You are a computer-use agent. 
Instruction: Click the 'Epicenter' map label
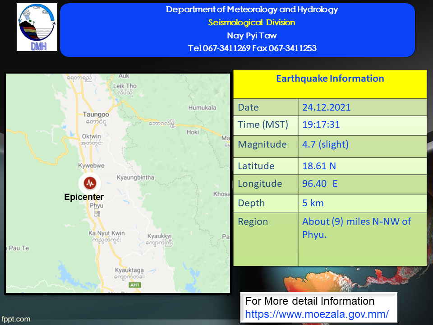point(84,197)
